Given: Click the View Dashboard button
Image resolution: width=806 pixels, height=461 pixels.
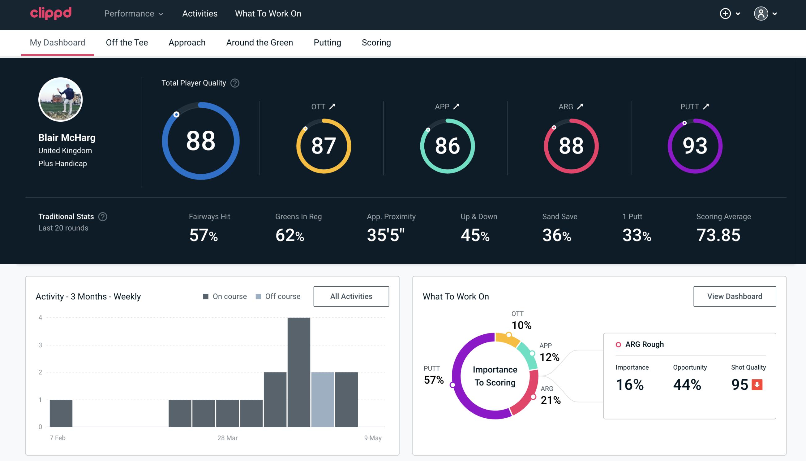Looking at the screenshot, I should point(735,296).
